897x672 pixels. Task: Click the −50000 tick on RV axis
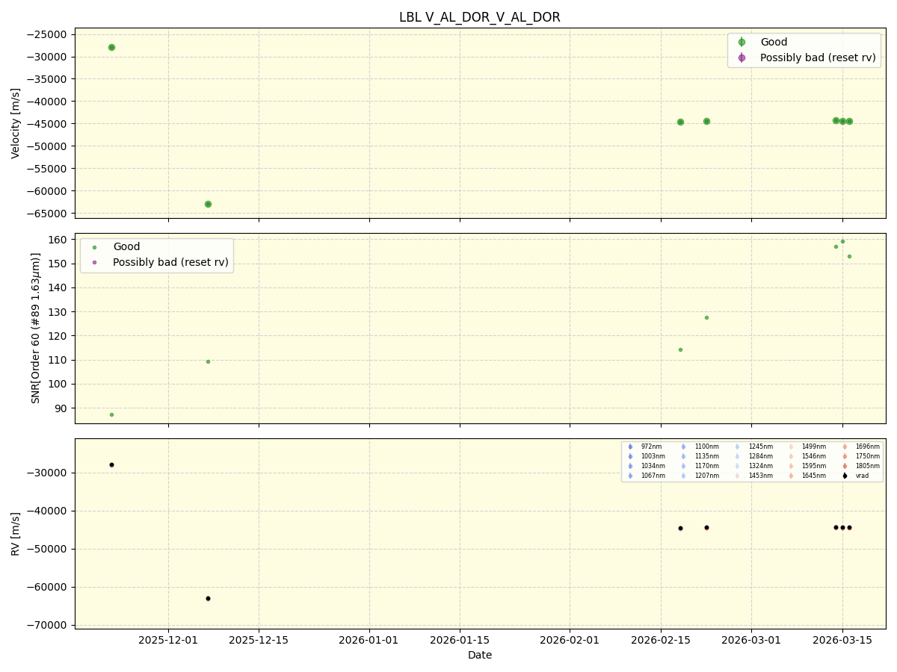pos(46,549)
